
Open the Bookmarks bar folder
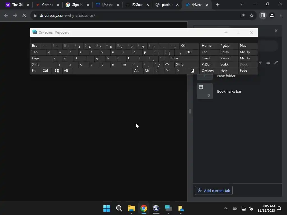[x=229, y=91]
